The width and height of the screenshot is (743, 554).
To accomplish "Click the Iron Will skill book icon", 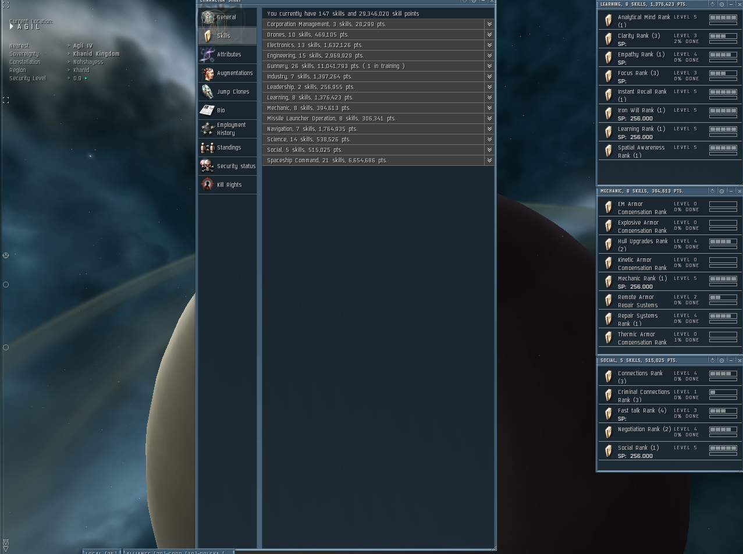I will pyautogui.click(x=609, y=113).
